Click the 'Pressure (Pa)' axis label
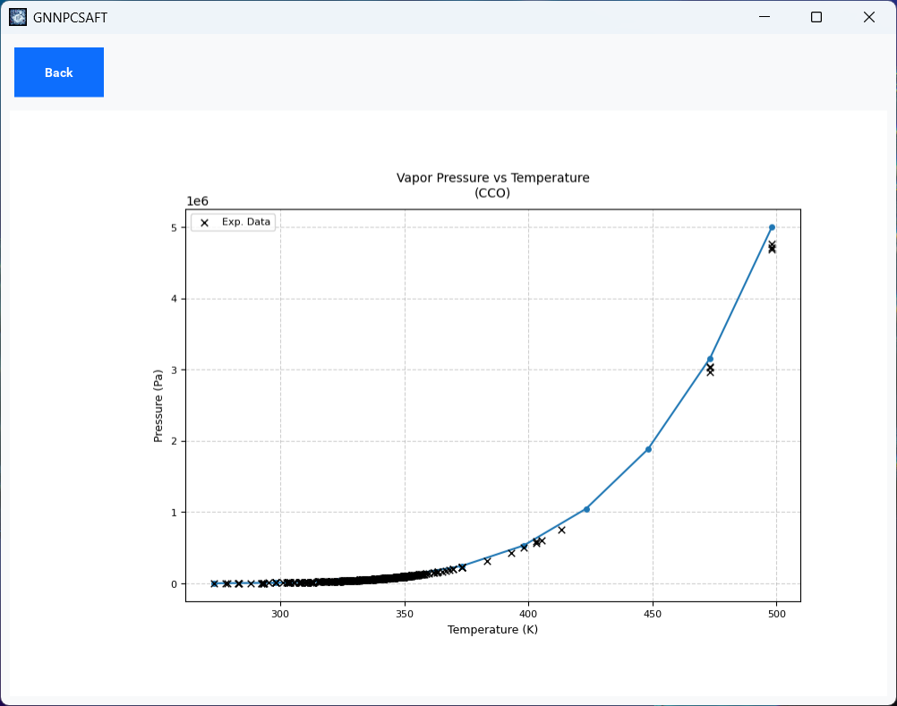Image resolution: width=897 pixels, height=706 pixels. coord(158,406)
